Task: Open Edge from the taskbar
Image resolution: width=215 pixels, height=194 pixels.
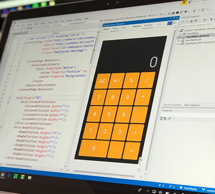Action: (9, 175)
